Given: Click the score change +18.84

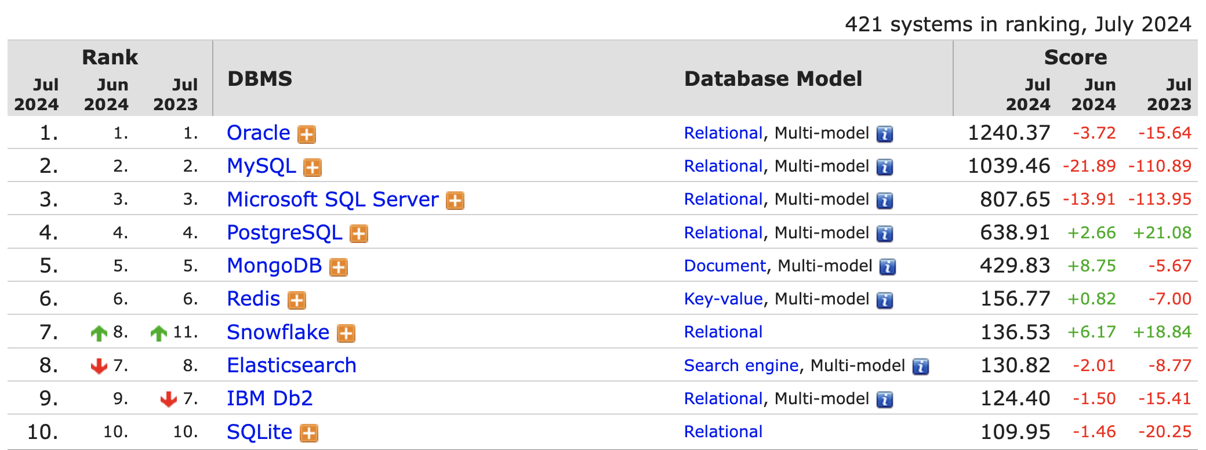Looking at the screenshot, I should click(x=1162, y=332).
